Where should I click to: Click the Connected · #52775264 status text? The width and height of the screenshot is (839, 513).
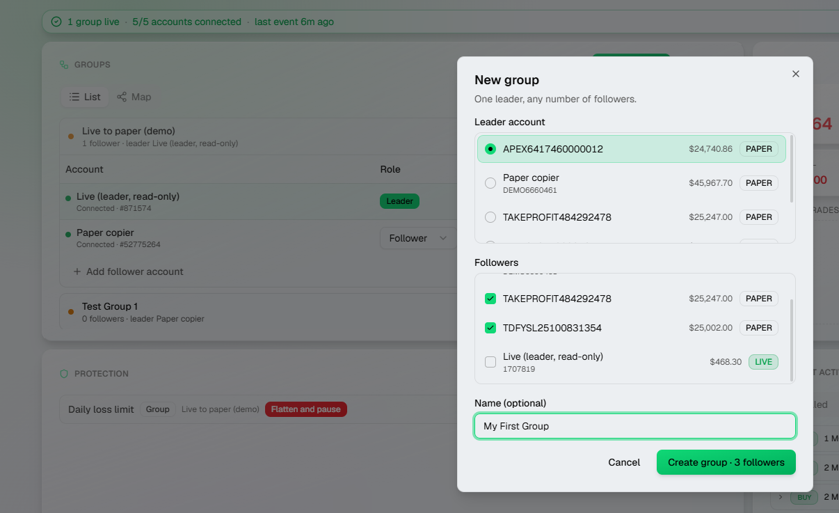click(x=119, y=244)
